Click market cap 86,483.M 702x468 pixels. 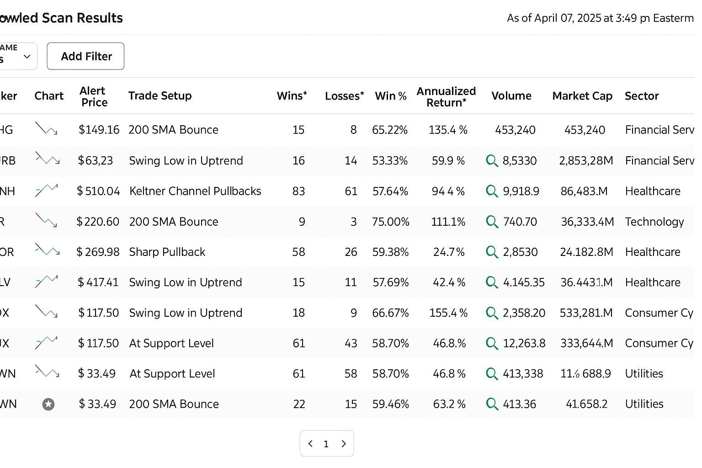point(584,191)
